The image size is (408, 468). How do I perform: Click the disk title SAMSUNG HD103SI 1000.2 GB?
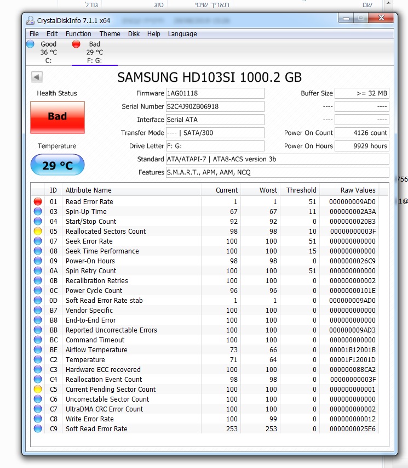click(x=210, y=77)
